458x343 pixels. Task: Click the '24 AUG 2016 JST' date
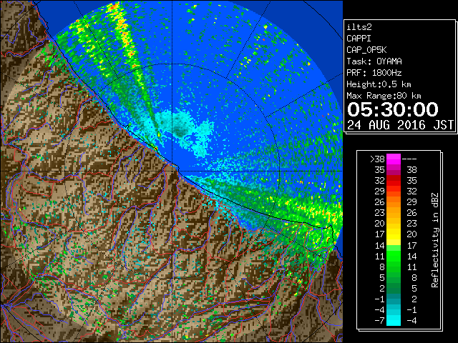coord(400,125)
